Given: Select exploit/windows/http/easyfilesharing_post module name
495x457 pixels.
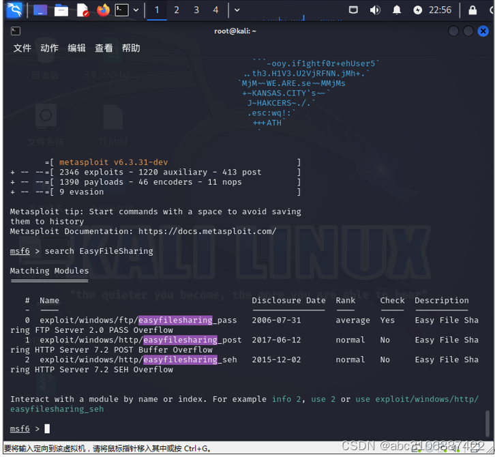Looking at the screenshot, I should [141, 340].
